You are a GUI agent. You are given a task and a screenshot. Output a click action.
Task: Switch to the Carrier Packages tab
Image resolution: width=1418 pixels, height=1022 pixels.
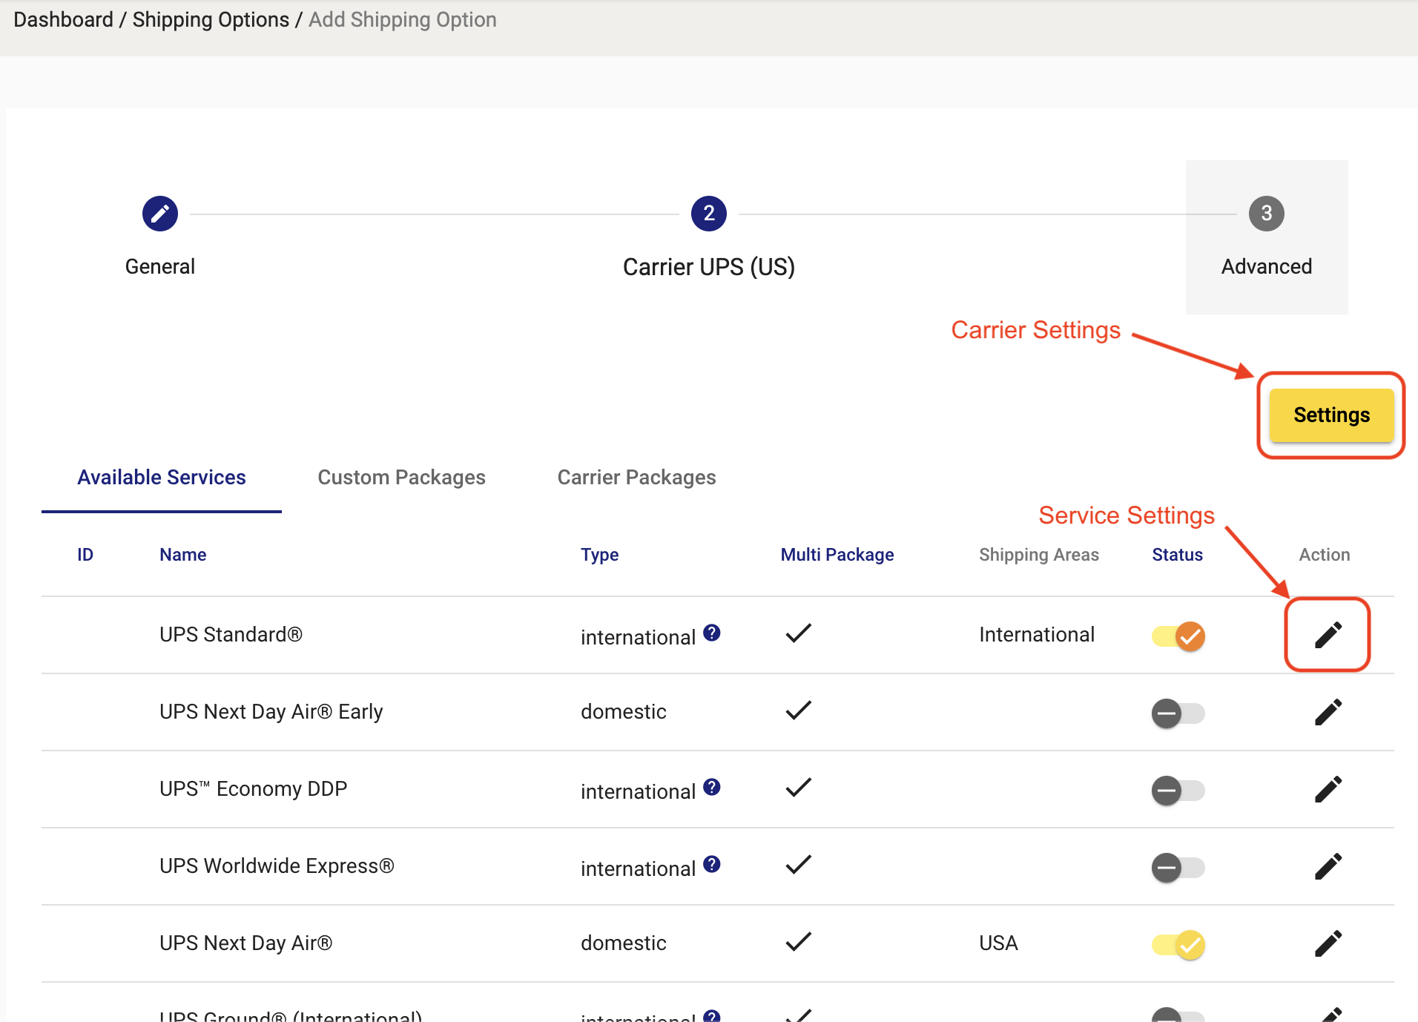637,478
